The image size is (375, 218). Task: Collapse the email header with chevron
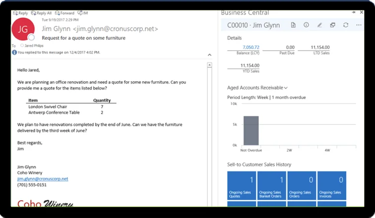pyautogui.click(x=209, y=54)
